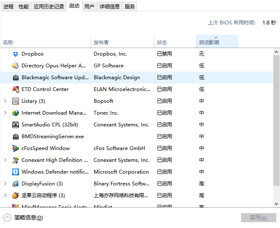
Task: Expand the Internet Download Manager group
Action: (x=5, y=113)
